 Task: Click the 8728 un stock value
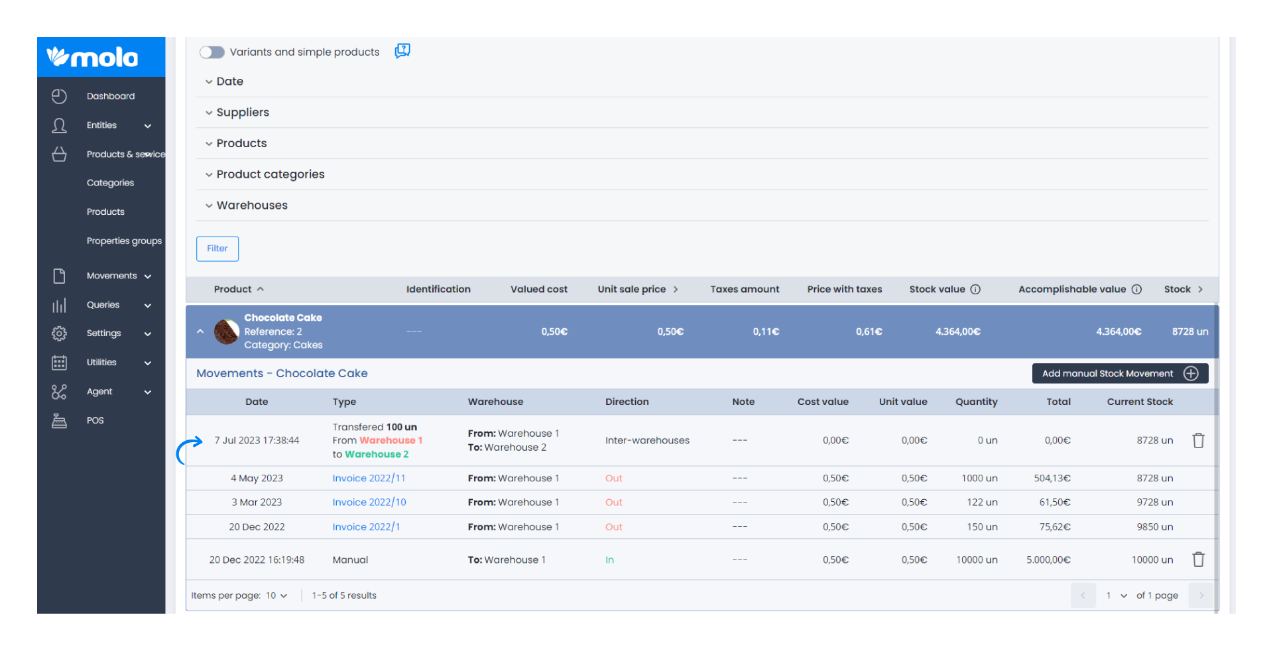point(1190,331)
